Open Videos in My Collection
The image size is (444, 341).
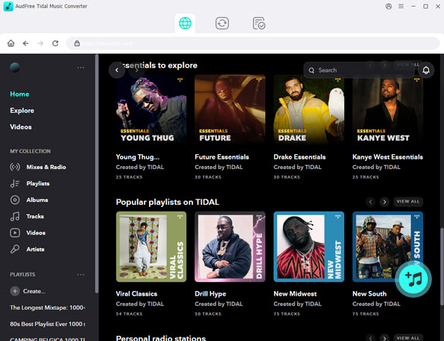point(28,232)
